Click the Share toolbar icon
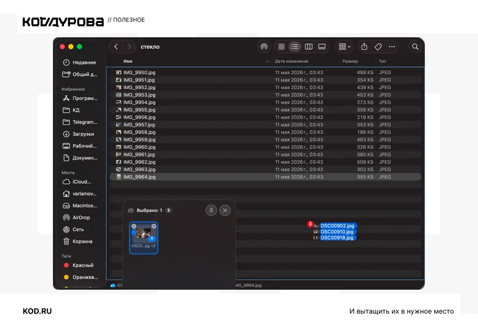478x327 pixels. tap(364, 47)
